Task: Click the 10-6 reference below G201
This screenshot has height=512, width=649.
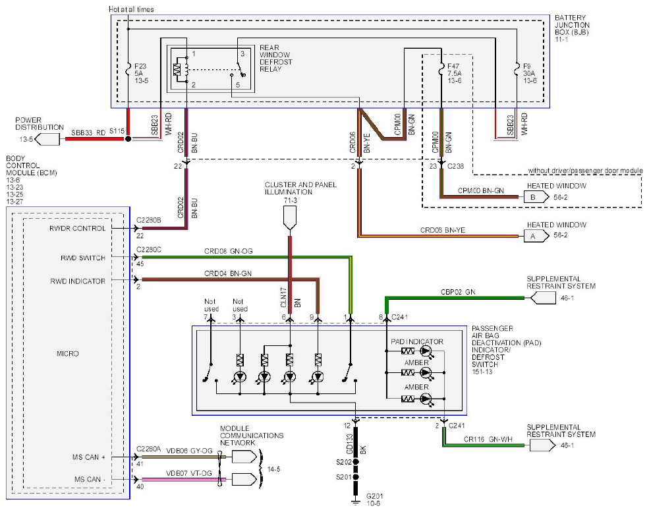Action: (373, 503)
